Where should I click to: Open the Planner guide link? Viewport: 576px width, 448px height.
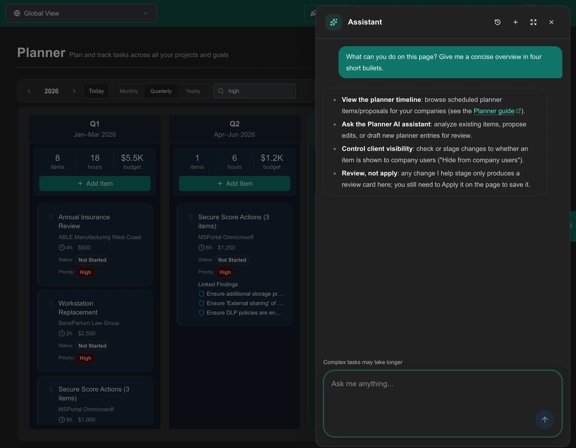494,111
